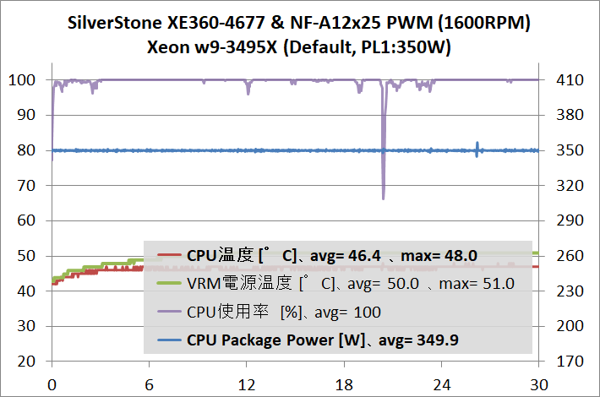Click time axis label 18
This screenshot has width=600, height=397.
(x=344, y=385)
